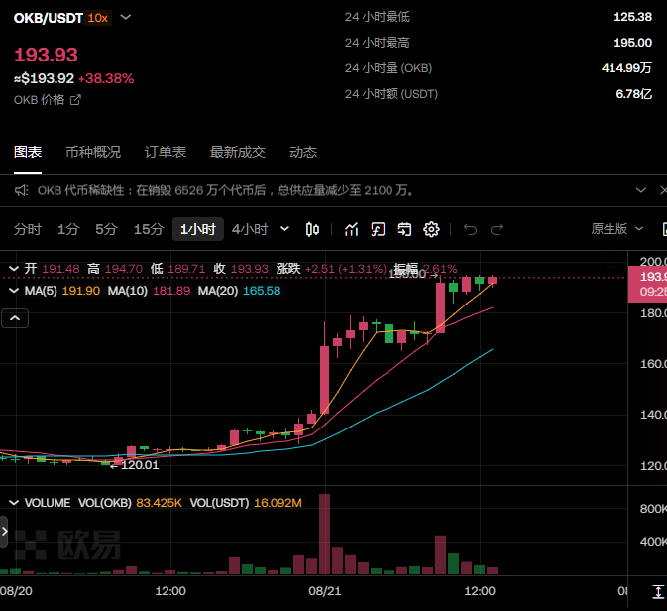
Task: Select the 4小时 timeframe
Action: (250, 229)
